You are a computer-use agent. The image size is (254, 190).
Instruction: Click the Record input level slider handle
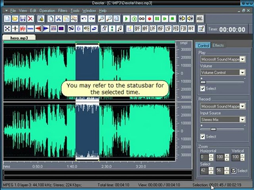pos(213,129)
